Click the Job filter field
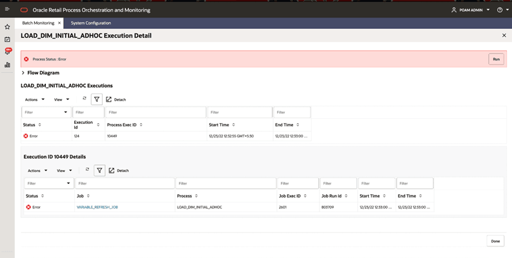 pos(125,183)
